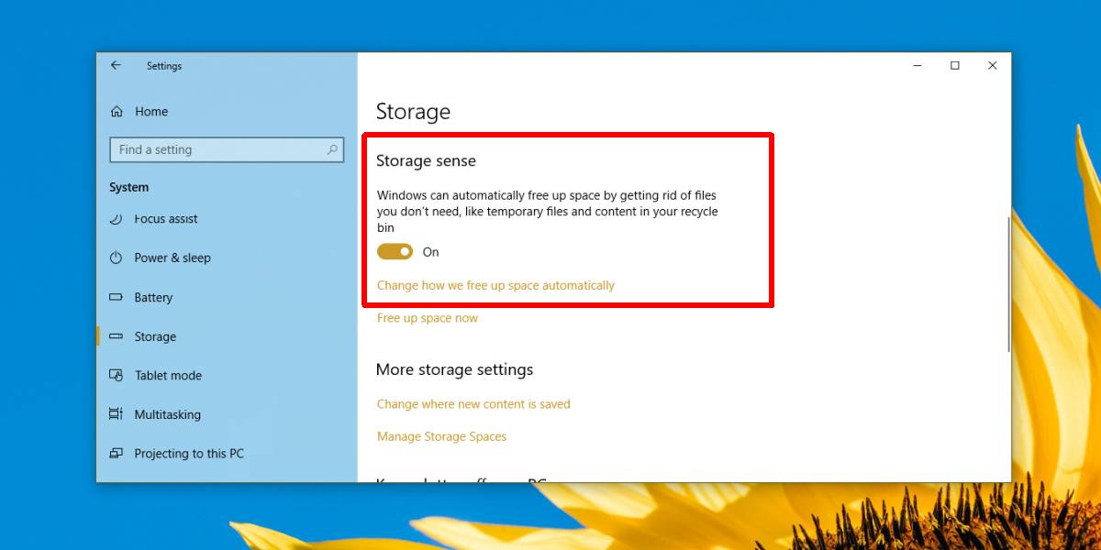Click the Storage page heading
This screenshot has height=550, width=1101.
click(x=413, y=112)
